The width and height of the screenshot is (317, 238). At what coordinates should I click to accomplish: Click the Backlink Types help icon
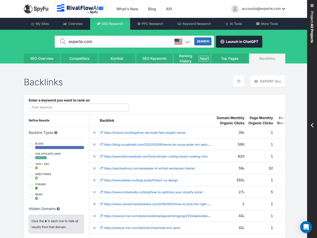pyautogui.click(x=56, y=133)
